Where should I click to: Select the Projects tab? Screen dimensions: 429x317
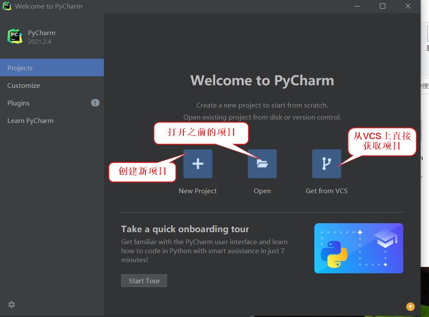tap(52, 67)
